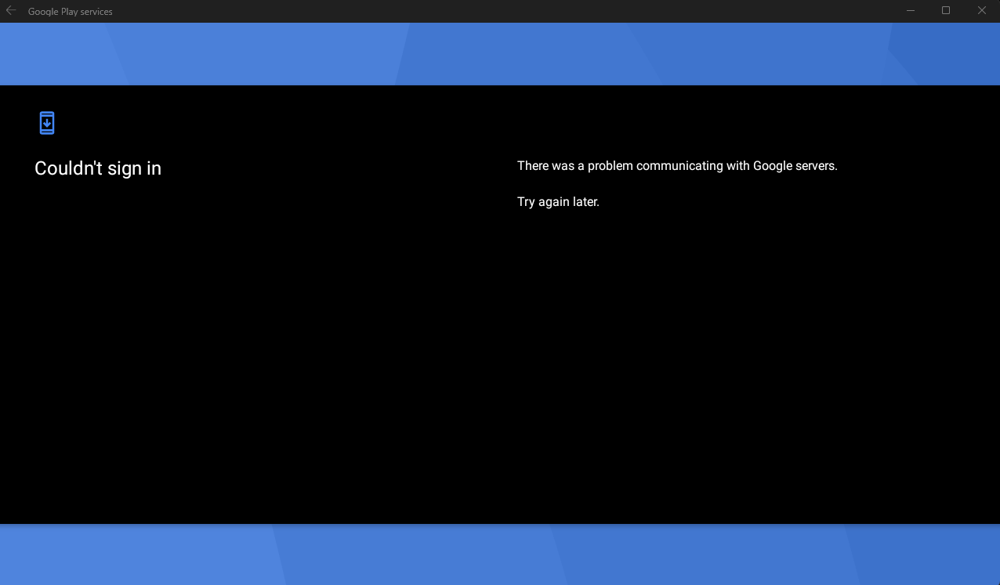The width and height of the screenshot is (1000, 585).
Task: Go back using the title bar arrow
Action: (x=11, y=11)
